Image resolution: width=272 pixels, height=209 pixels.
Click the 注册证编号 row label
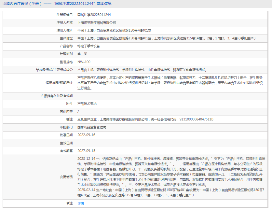[64, 15]
